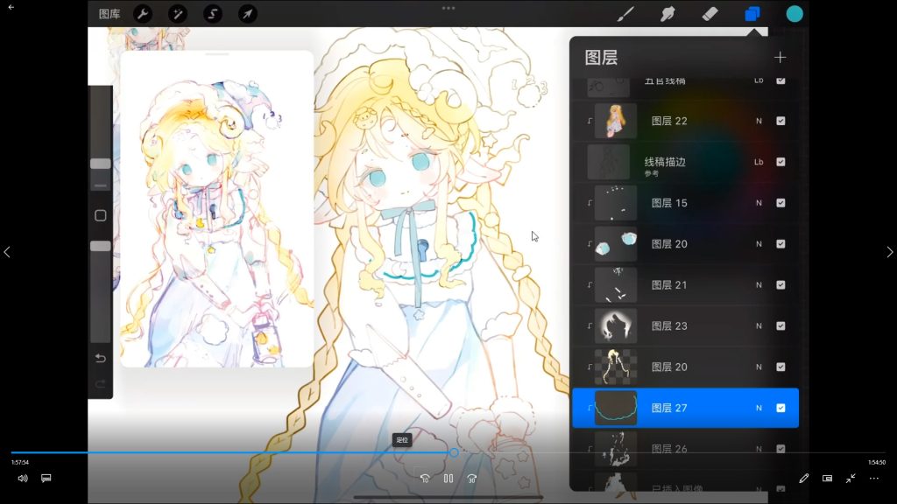The height and width of the screenshot is (504, 897).
Task: Select the Transform arrow tool
Action: (247, 14)
